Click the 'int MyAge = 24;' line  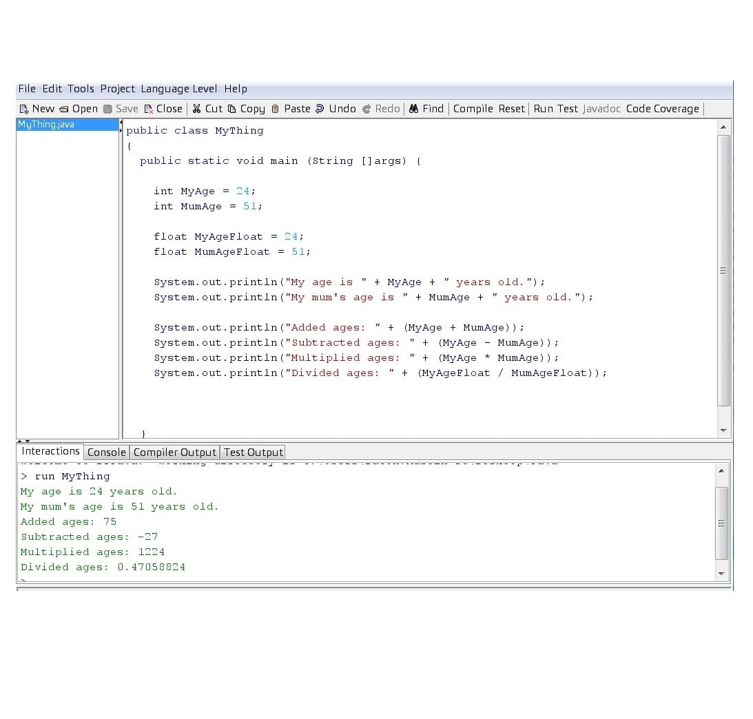pos(205,191)
